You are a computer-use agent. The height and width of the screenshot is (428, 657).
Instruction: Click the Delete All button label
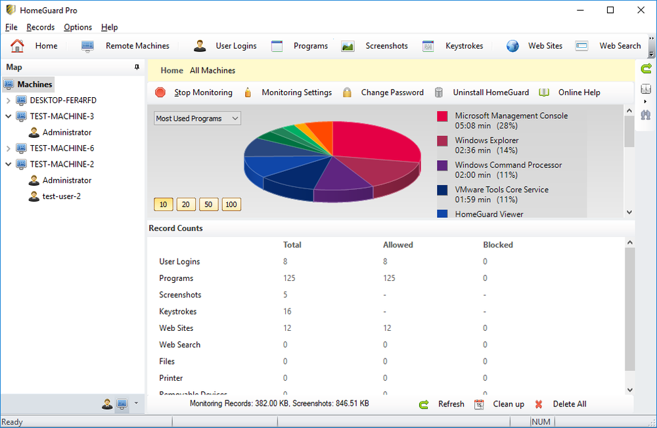(570, 404)
